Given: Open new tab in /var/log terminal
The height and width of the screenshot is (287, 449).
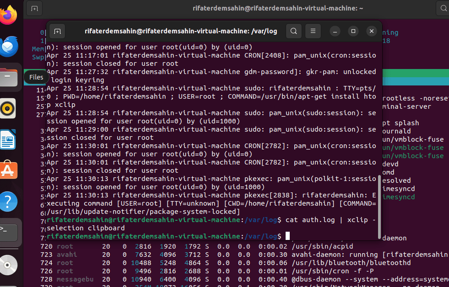Looking at the screenshot, I should 57,31.
